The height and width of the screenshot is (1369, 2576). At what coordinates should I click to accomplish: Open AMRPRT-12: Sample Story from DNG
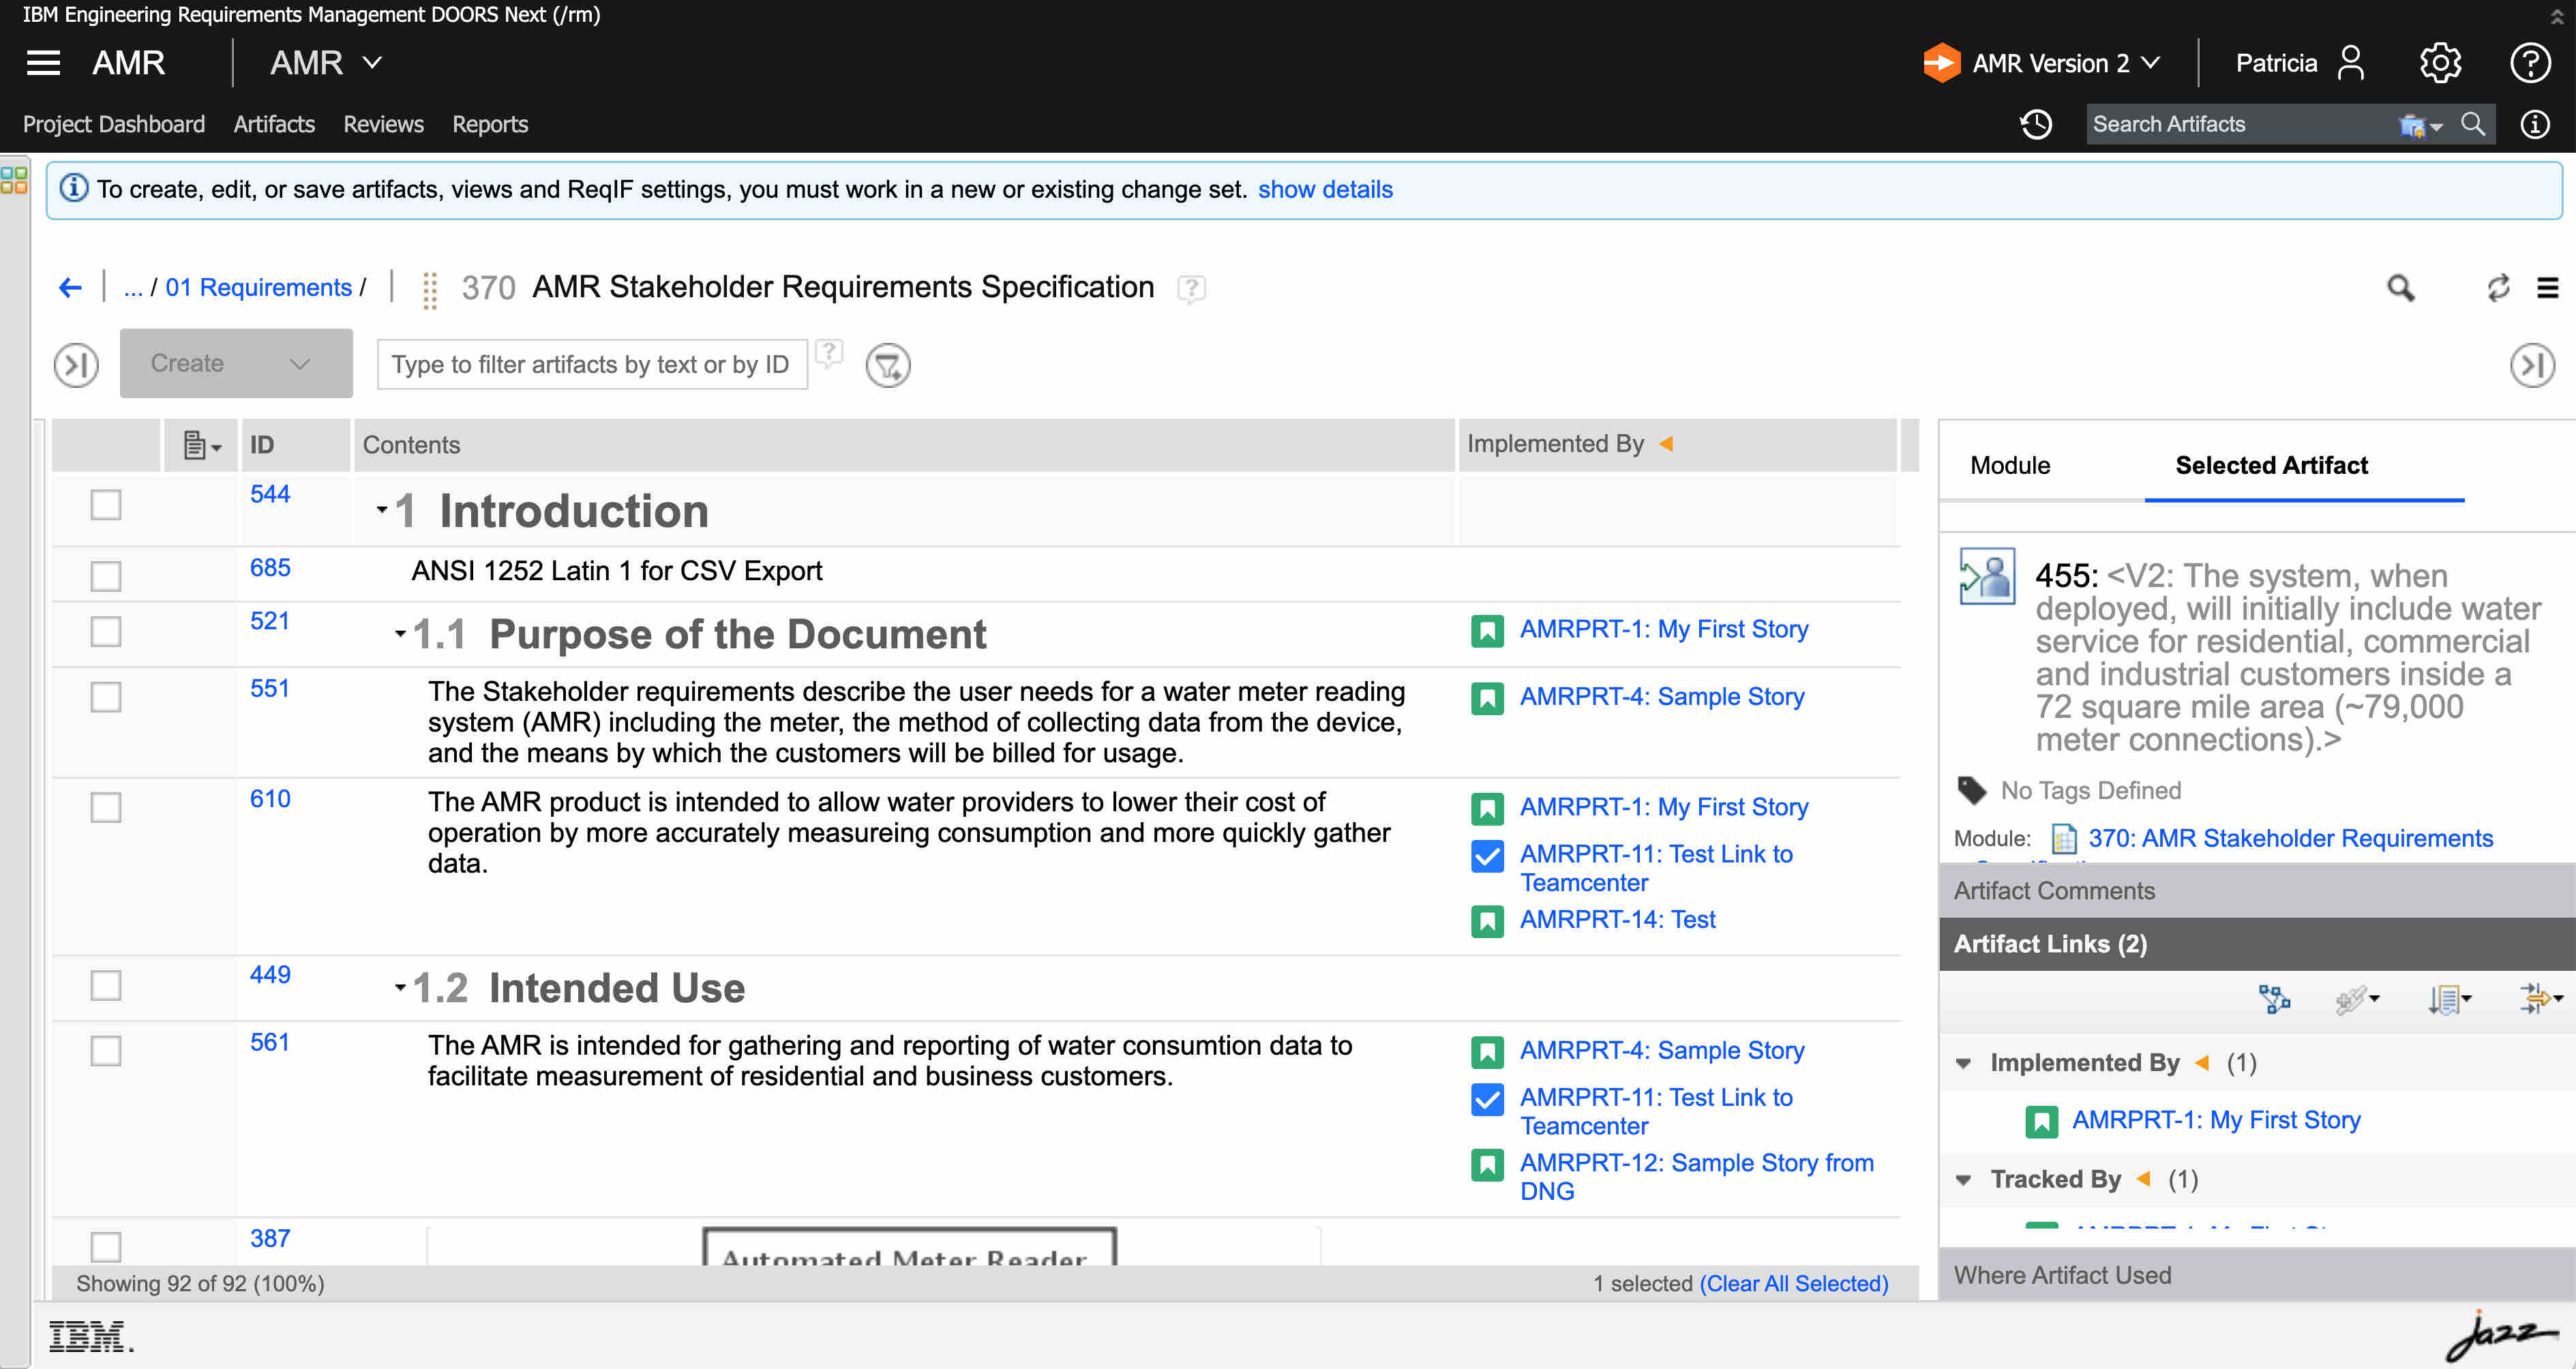pyautogui.click(x=1696, y=1177)
